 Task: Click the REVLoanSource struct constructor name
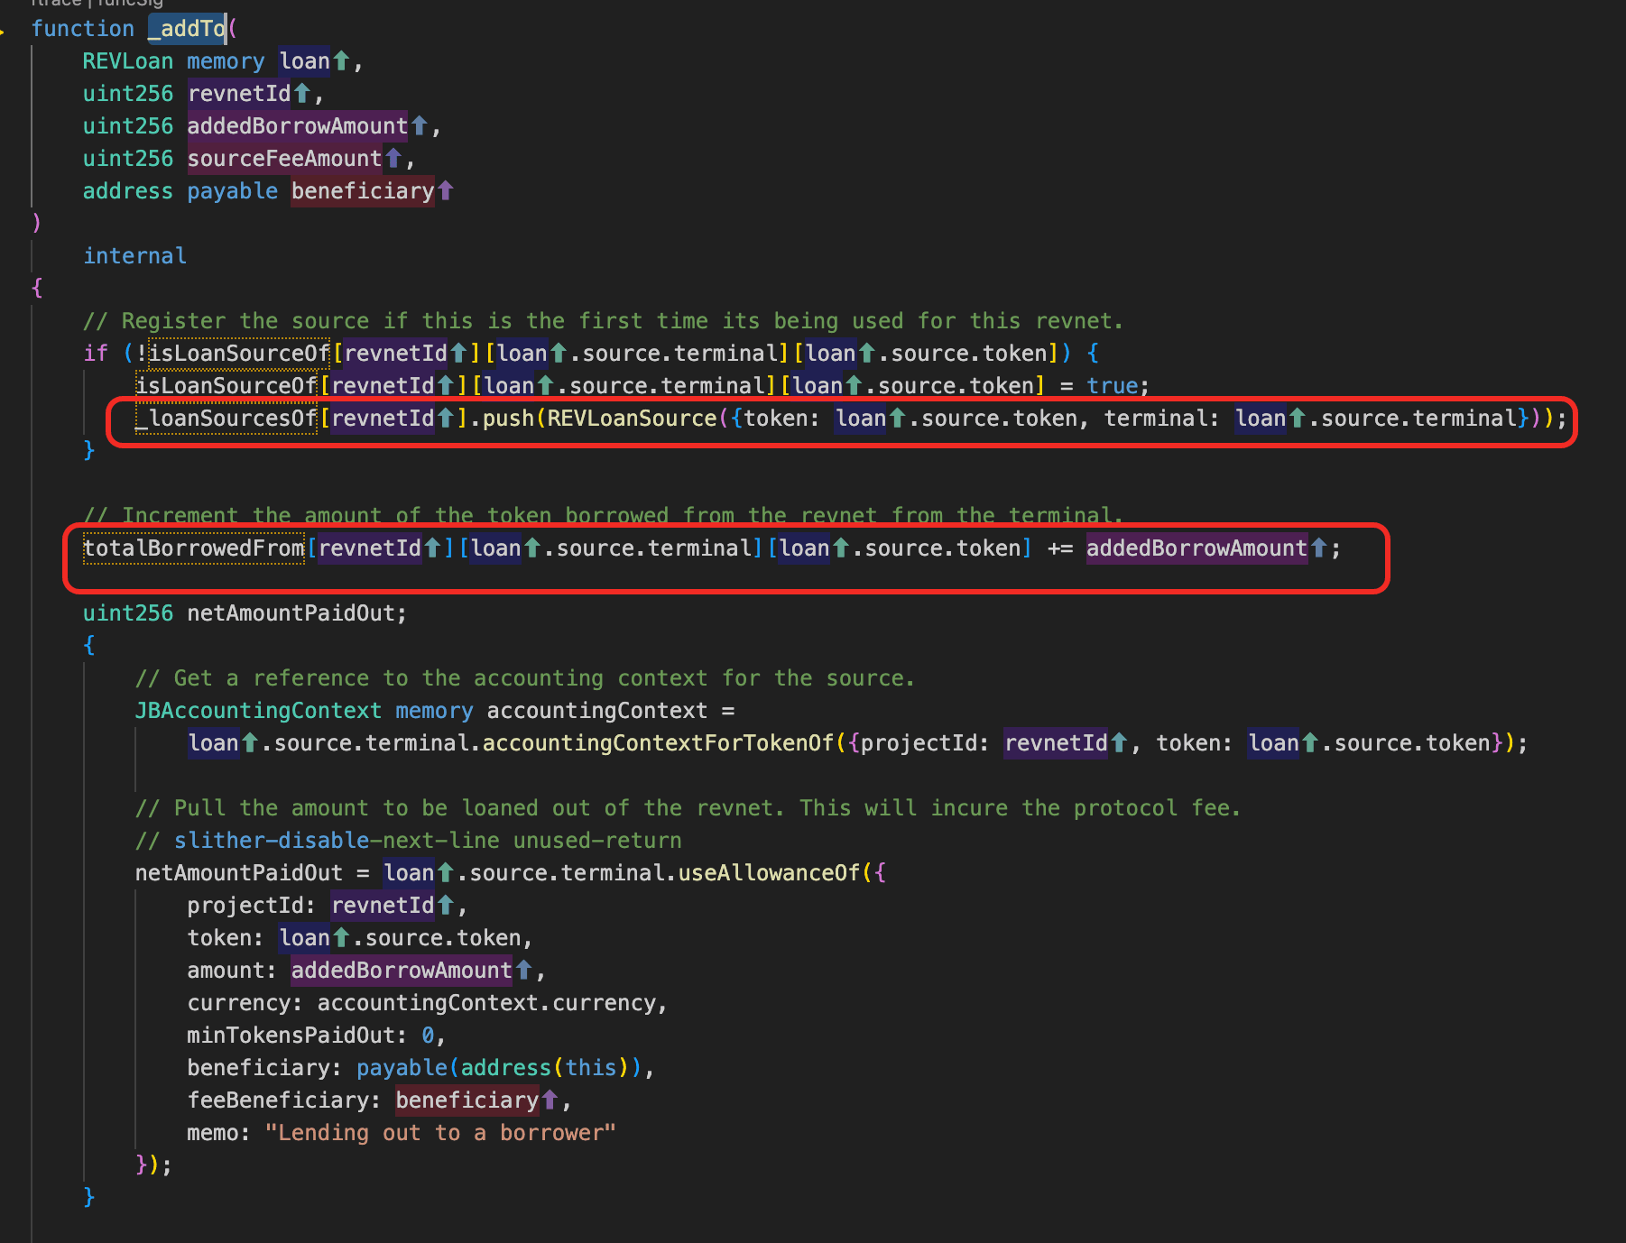(x=632, y=419)
